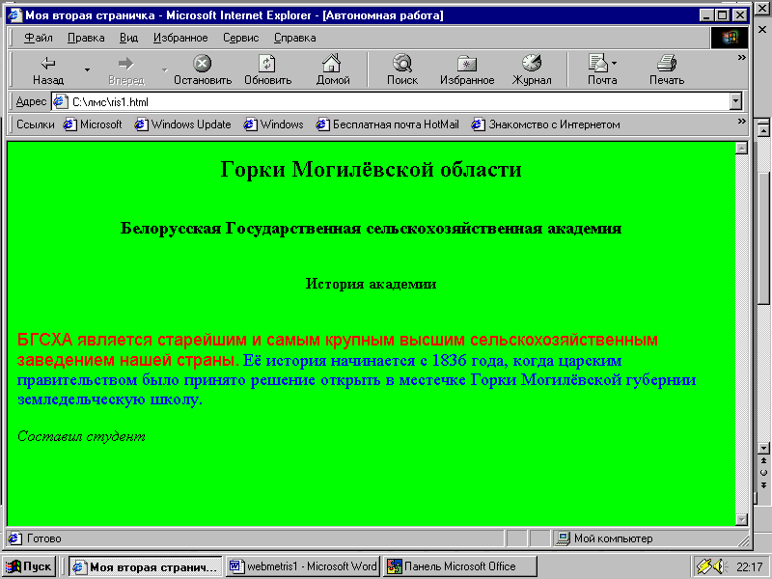Open the Файл menu
Image resolution: width=772 pixels, height=579 pixels.
tap(39, 38)
